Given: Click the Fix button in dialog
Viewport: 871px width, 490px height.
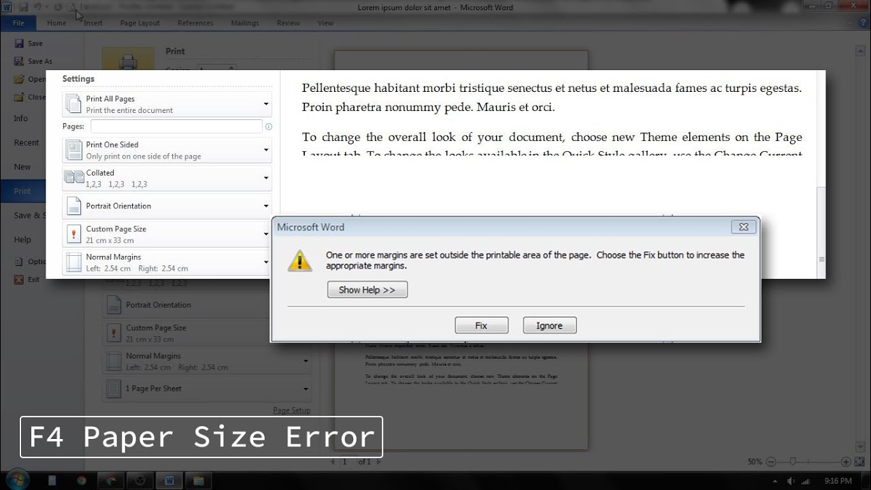Looking at the screenshot, I should 481,325.
